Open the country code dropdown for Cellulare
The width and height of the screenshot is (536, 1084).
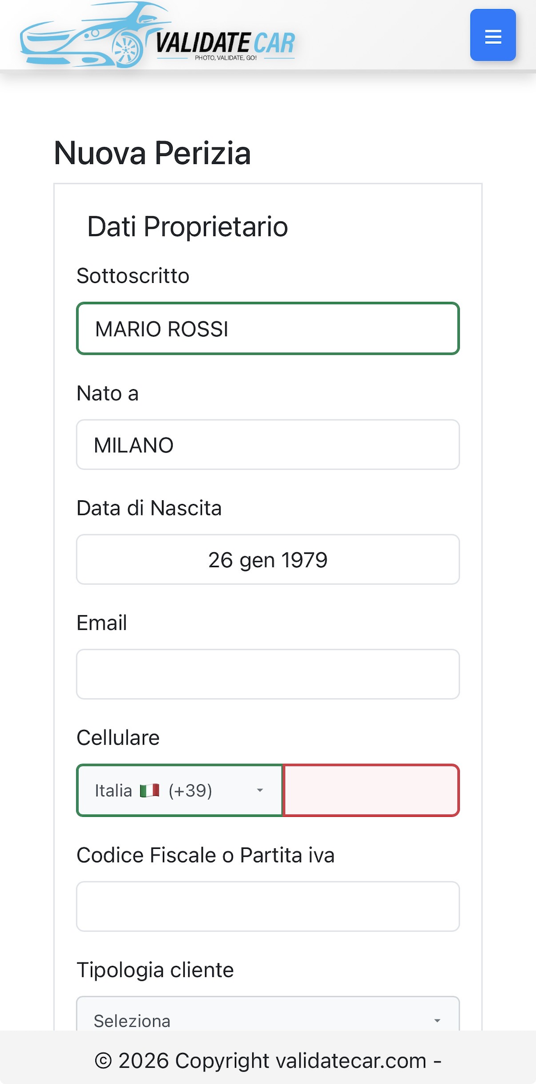pos(259,790)
